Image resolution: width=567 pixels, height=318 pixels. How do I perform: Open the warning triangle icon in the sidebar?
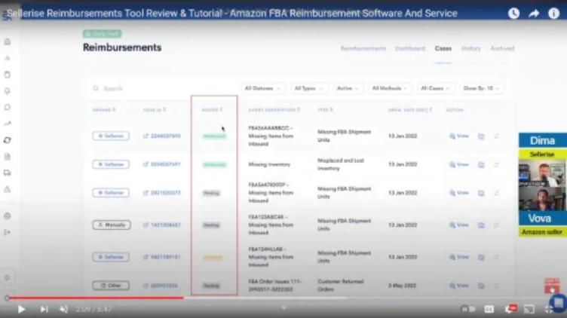pos(8,189)
